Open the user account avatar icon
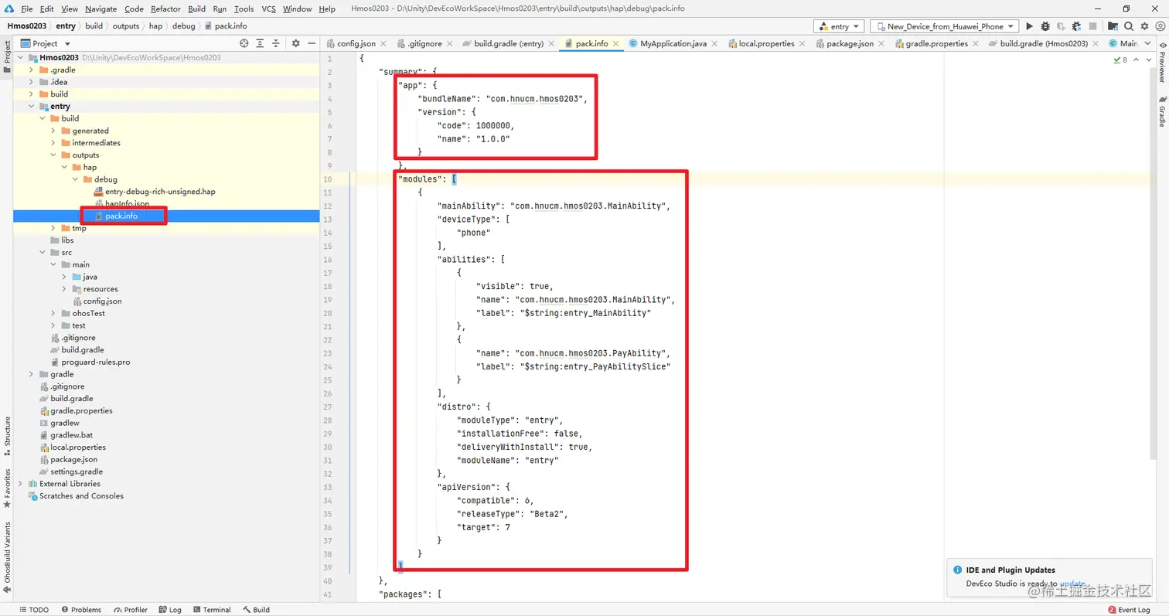Viewport: 1169px width, 616px height. (1160, 26)
